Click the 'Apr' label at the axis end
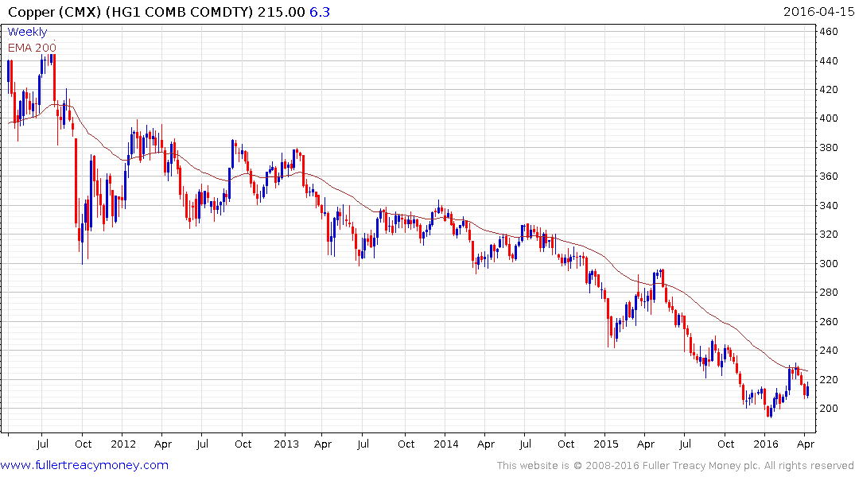This screenshot has height=477, width=855. click(x=806, y=444)
